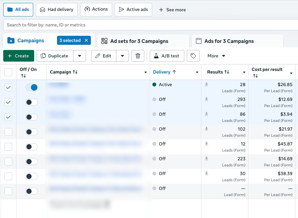
Task: Click the green Create button
Action: (19, 56)
